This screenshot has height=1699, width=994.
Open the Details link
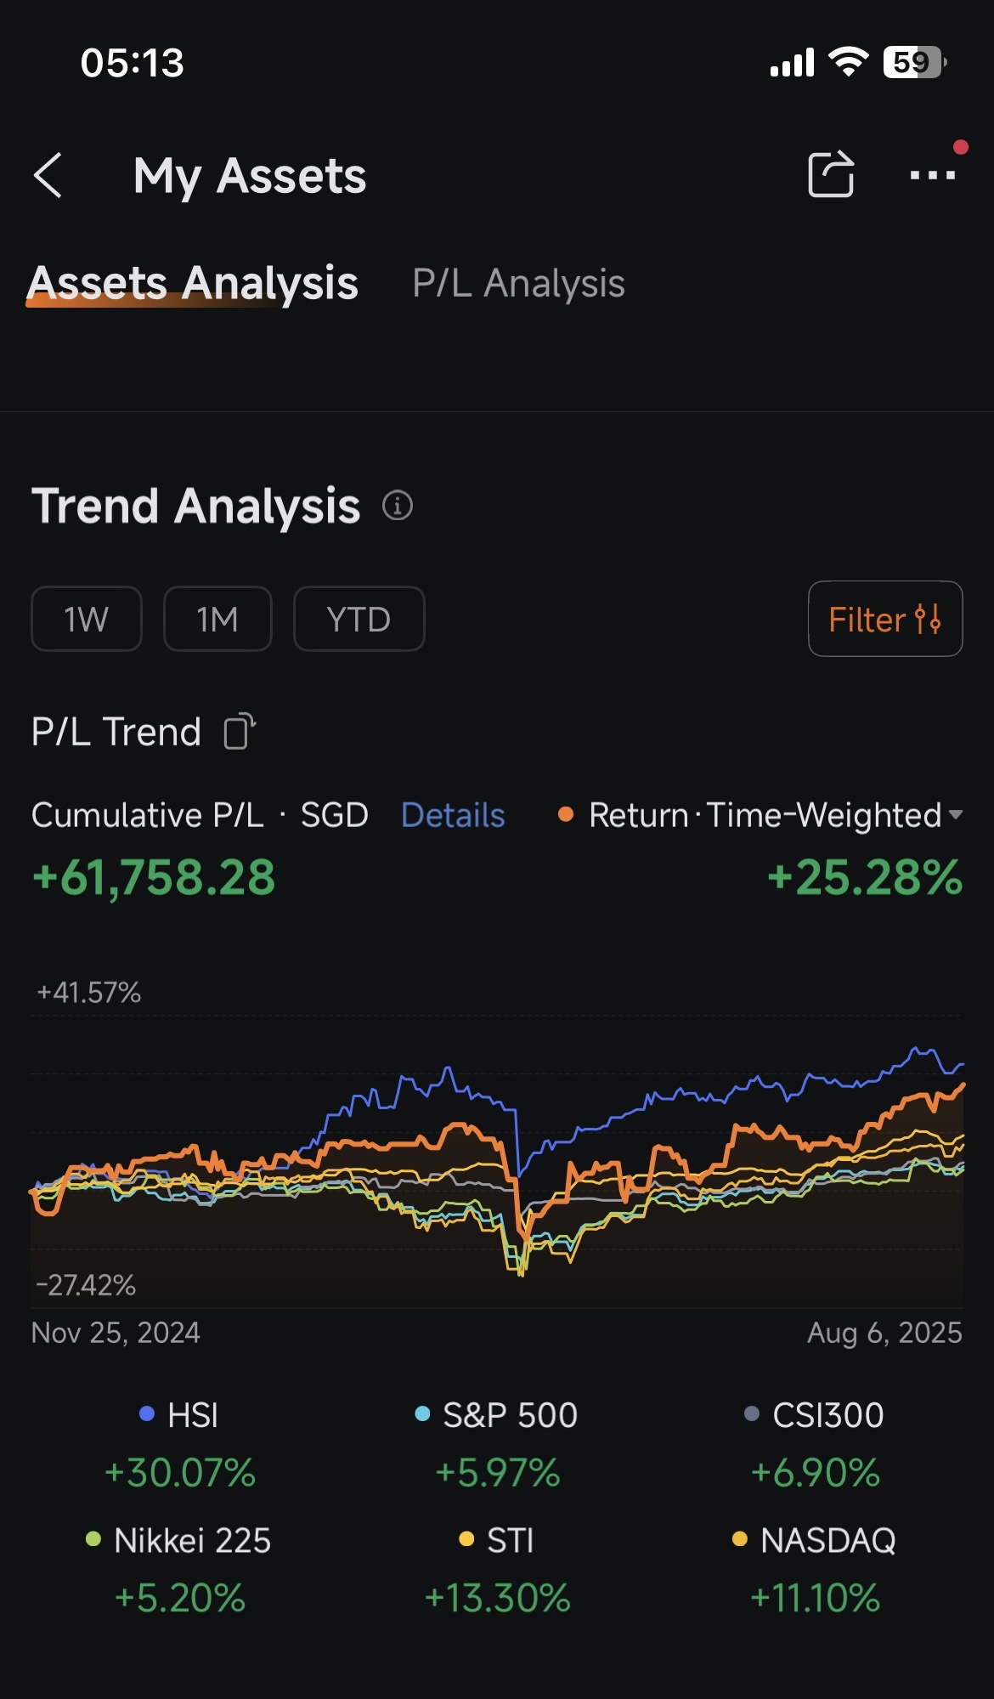pyautogui.click(x=453, y=815)
